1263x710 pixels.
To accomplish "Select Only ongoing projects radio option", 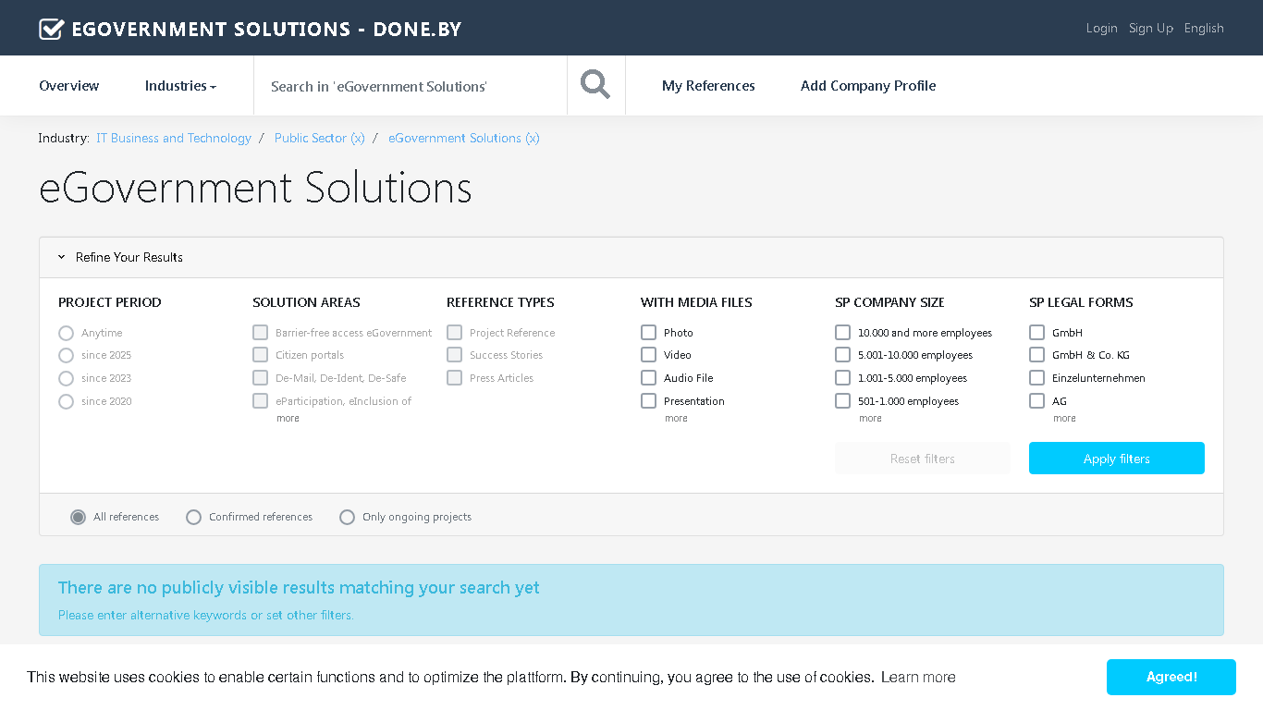I will click(x=347, y=517).
